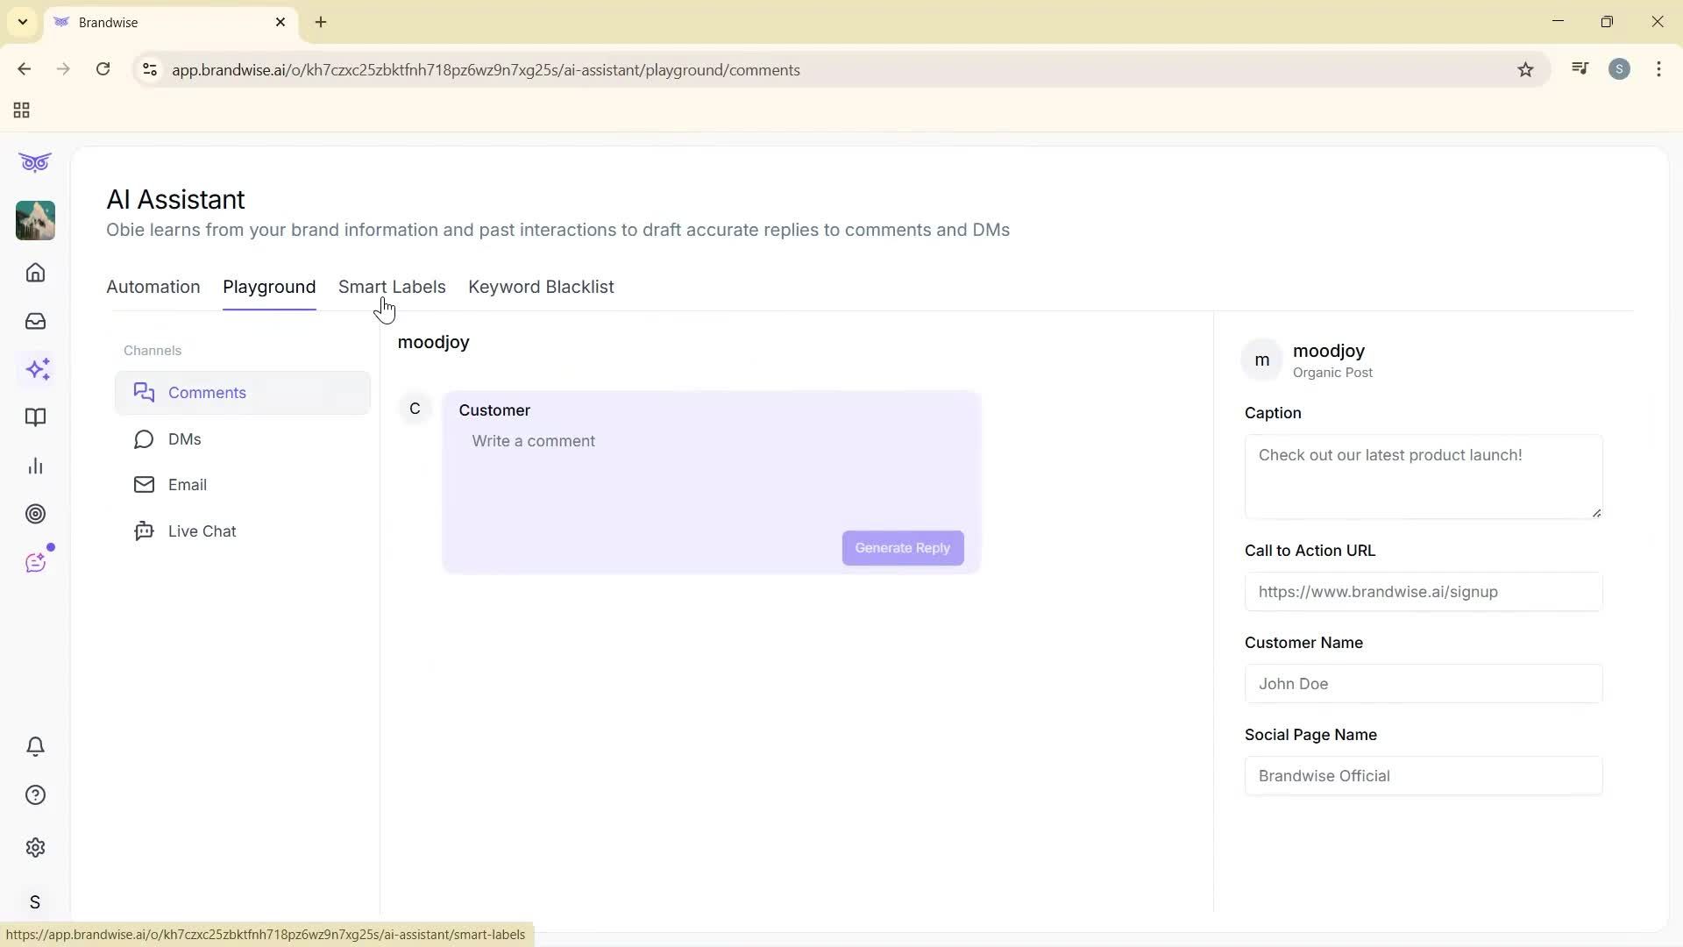Open the Home icon in the sidebar
Screen dimensions: 1683x947
coord(35,273)
